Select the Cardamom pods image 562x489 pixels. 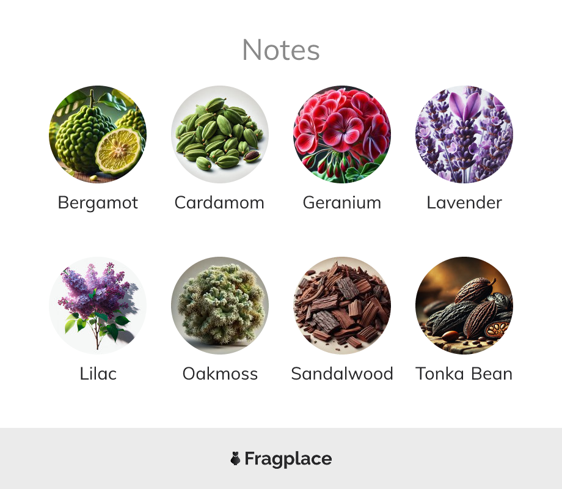pyautogui.click(x=220, y=134)
